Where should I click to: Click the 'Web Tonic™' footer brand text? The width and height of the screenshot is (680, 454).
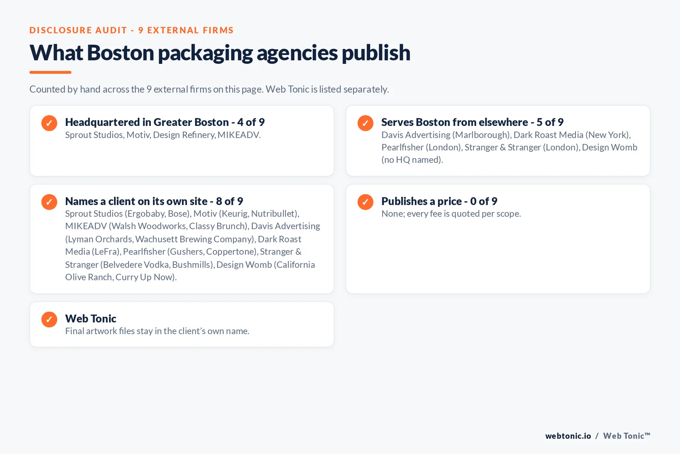[627, 436]
